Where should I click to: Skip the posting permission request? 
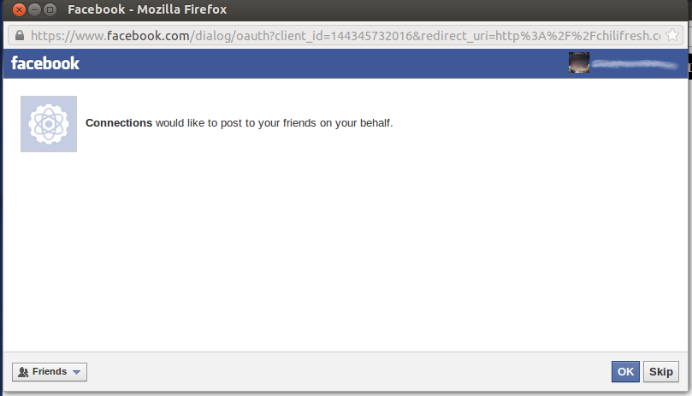660,371
